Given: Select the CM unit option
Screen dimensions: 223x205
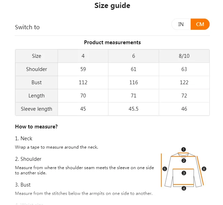Looking at the screenshot, I should click(x=200, y=24).
